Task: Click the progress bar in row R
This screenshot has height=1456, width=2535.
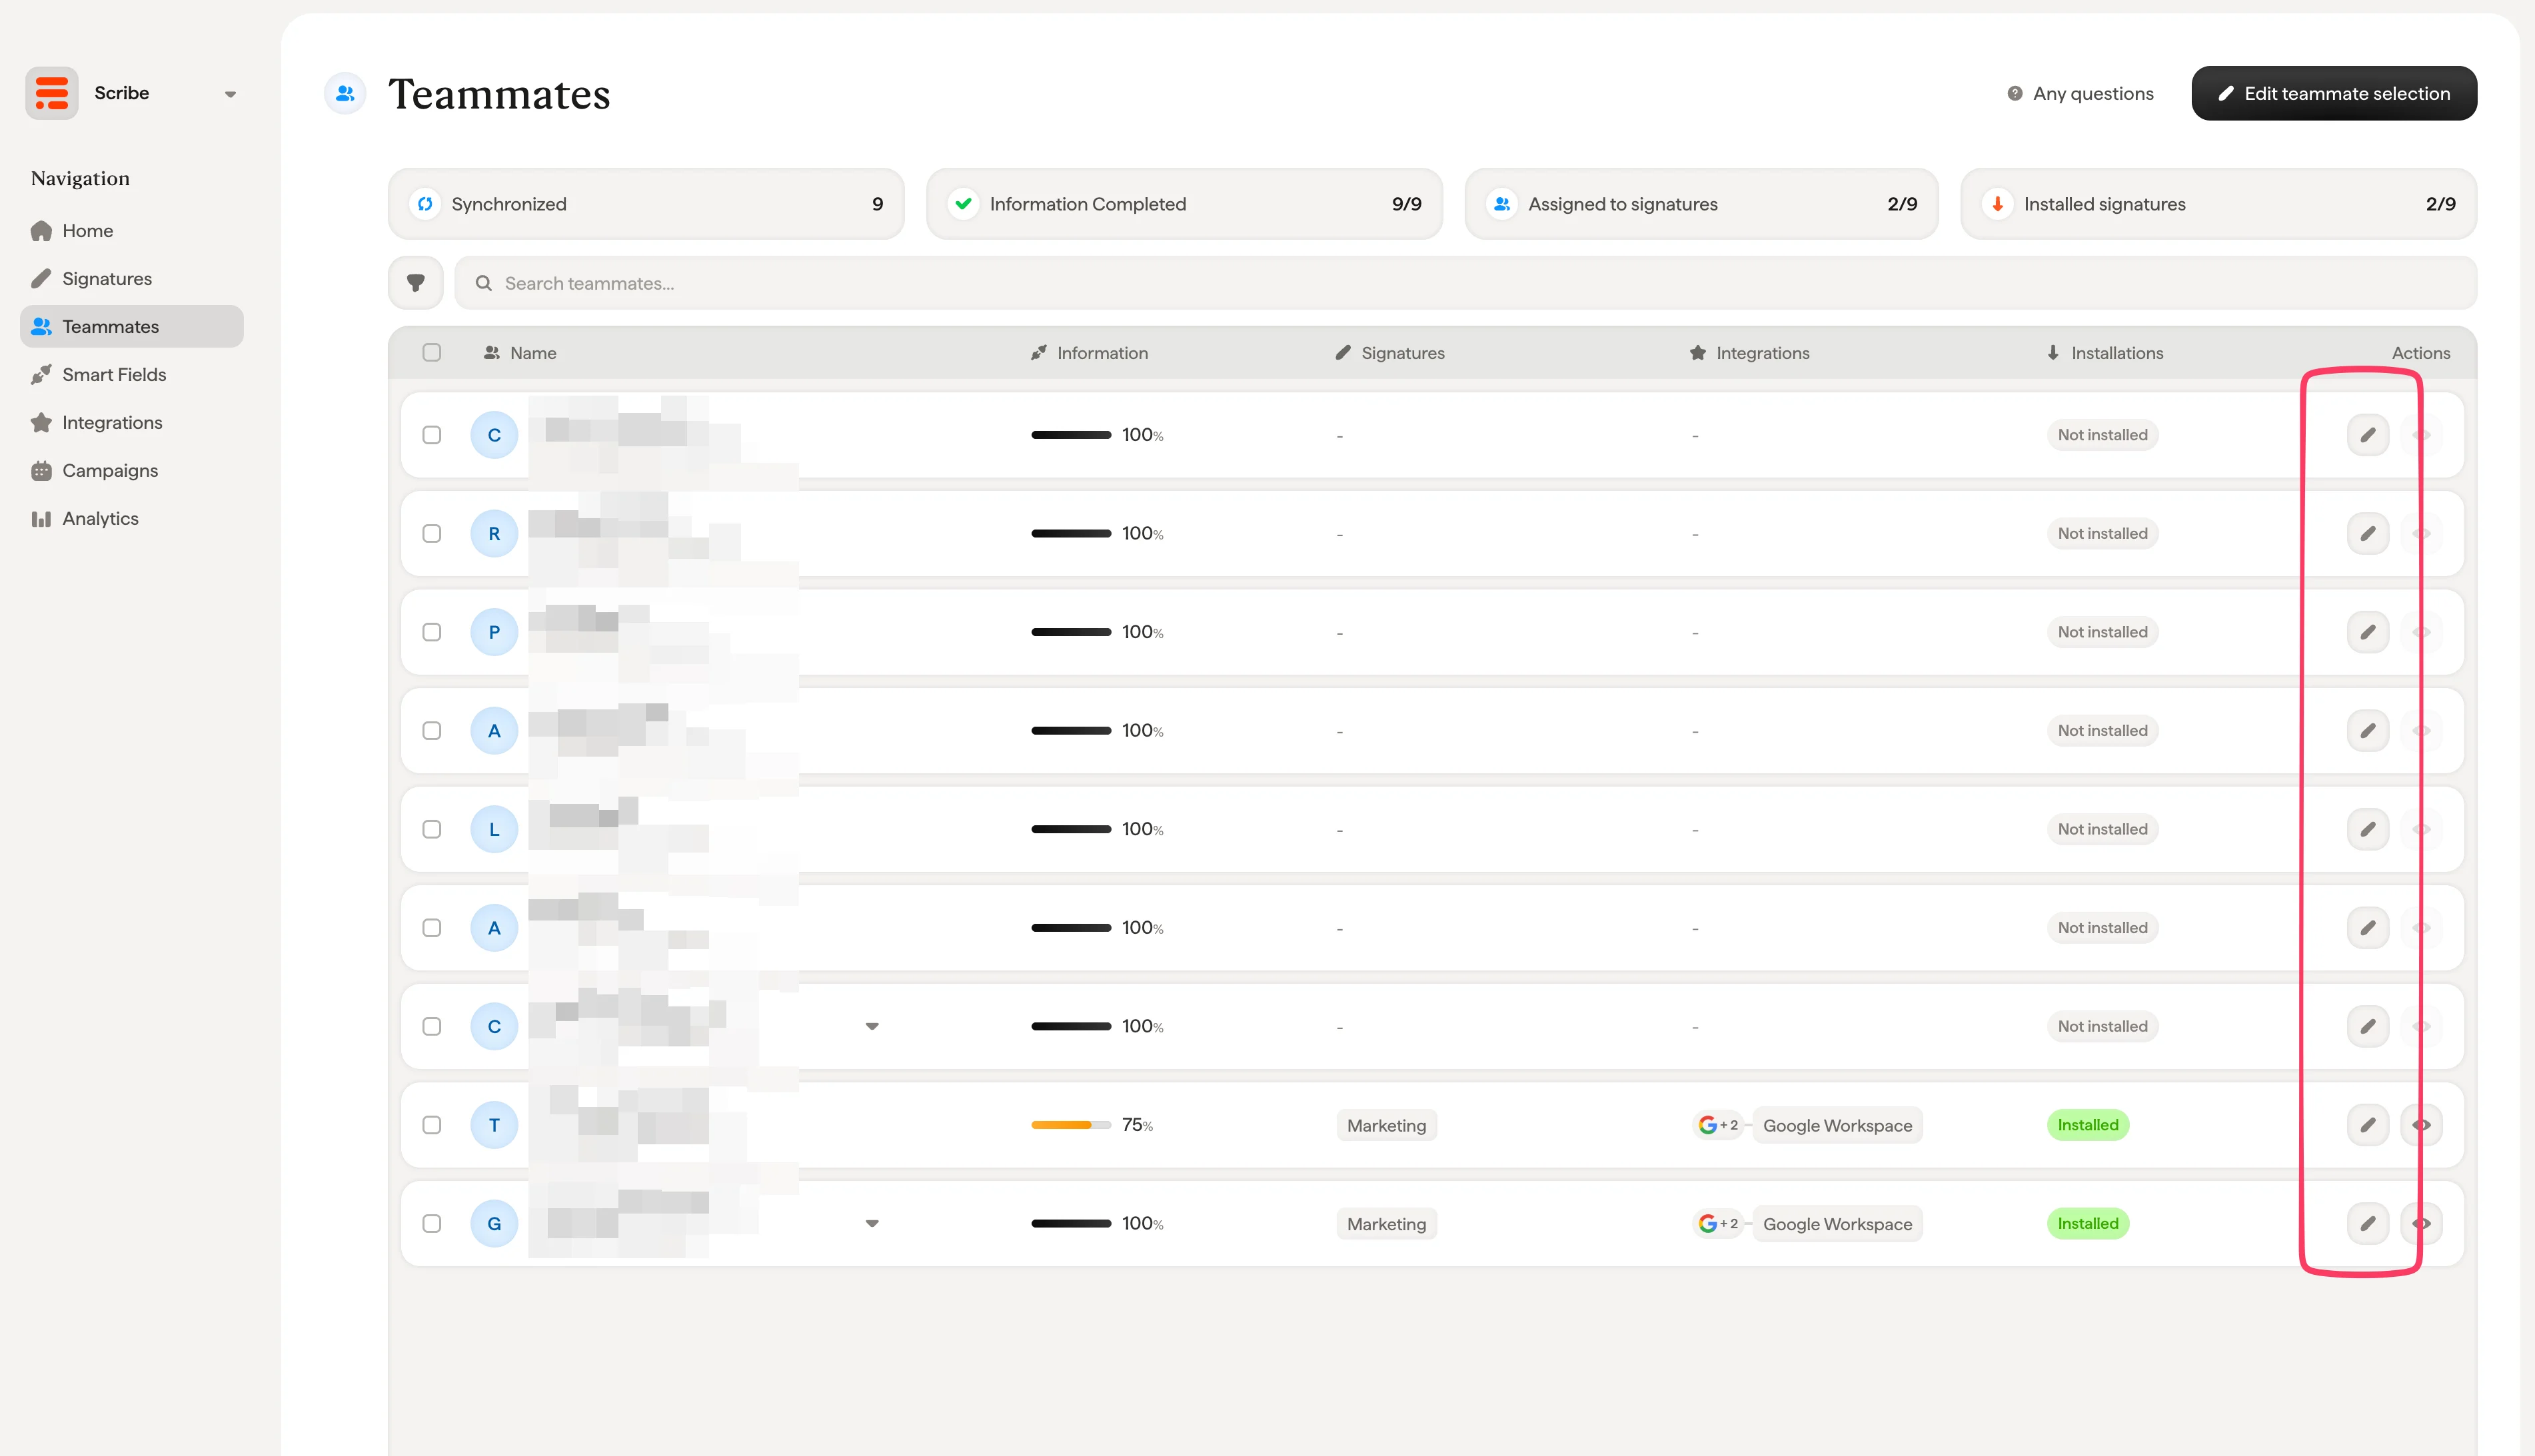Action: 1070,534
